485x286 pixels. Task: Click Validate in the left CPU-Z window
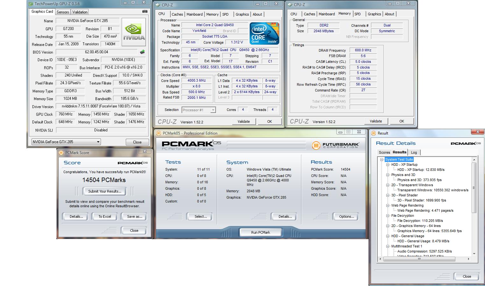click(x=244, y=121)
